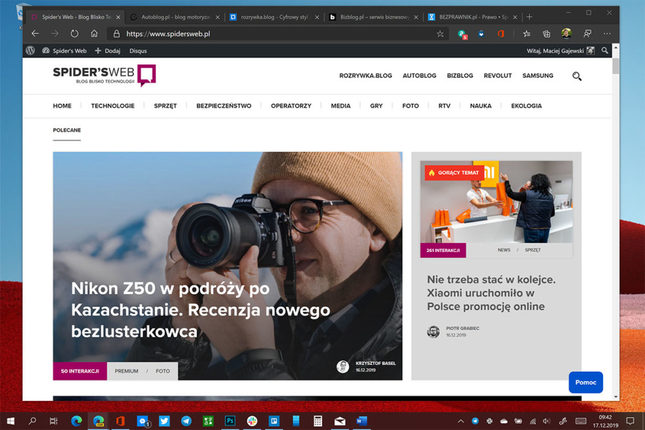Open Twitter from the taskbar
The height and width of the screenshot is (430, 645).
[164, 420]
